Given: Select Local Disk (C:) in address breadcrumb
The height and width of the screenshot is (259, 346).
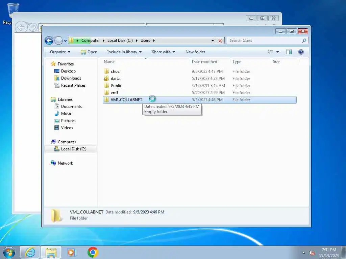Looking at the screenshot, I should pos(120,40).
